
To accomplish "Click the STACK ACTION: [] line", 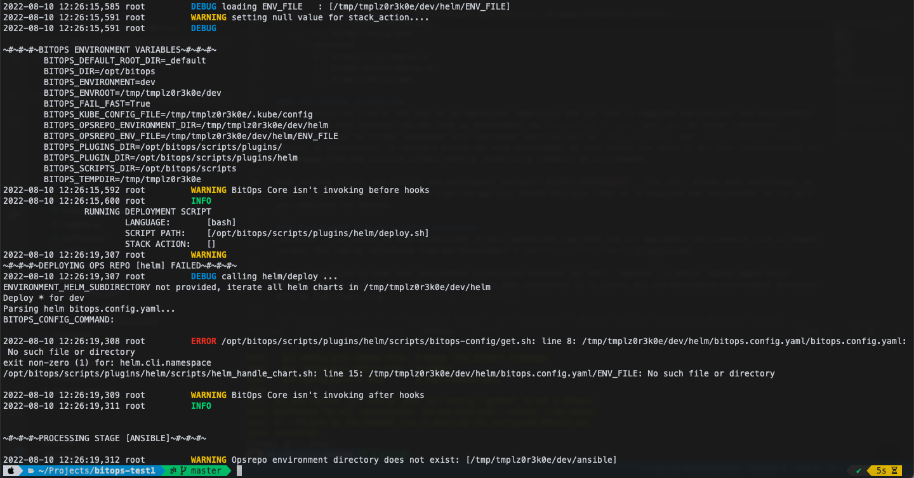I will tap(171, 244).
